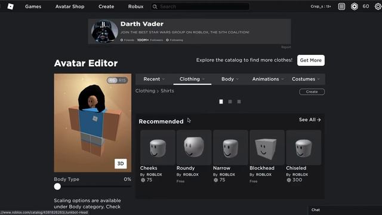Open the Chat bar
382x215 pixels.
pyautogui.click(x=345, y=210)
